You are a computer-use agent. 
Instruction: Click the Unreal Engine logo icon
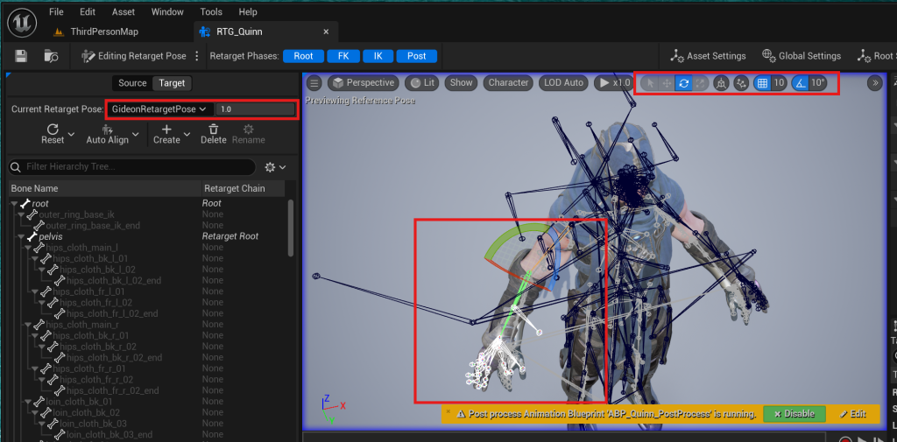pos(22,23)
